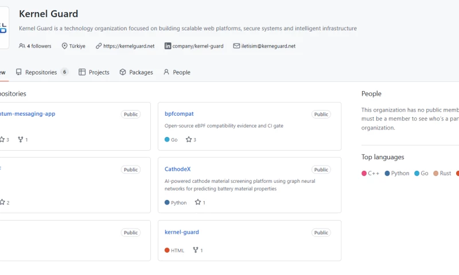
Task: Click the LinkedIn logo icon
Action: [168, 46]
